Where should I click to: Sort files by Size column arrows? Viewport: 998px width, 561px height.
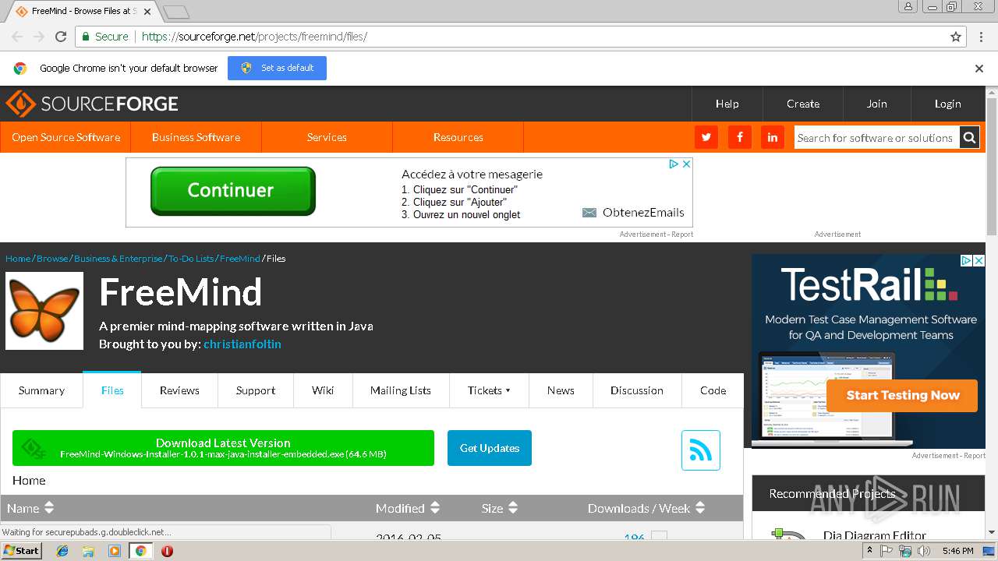point(513,508)
